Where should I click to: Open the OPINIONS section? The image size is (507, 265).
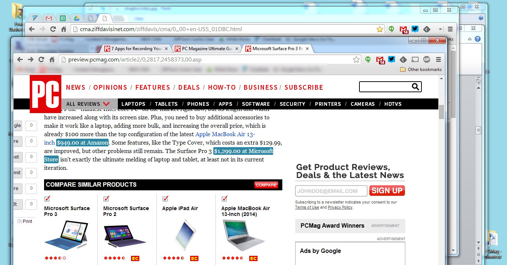click(x=110, y=87)
